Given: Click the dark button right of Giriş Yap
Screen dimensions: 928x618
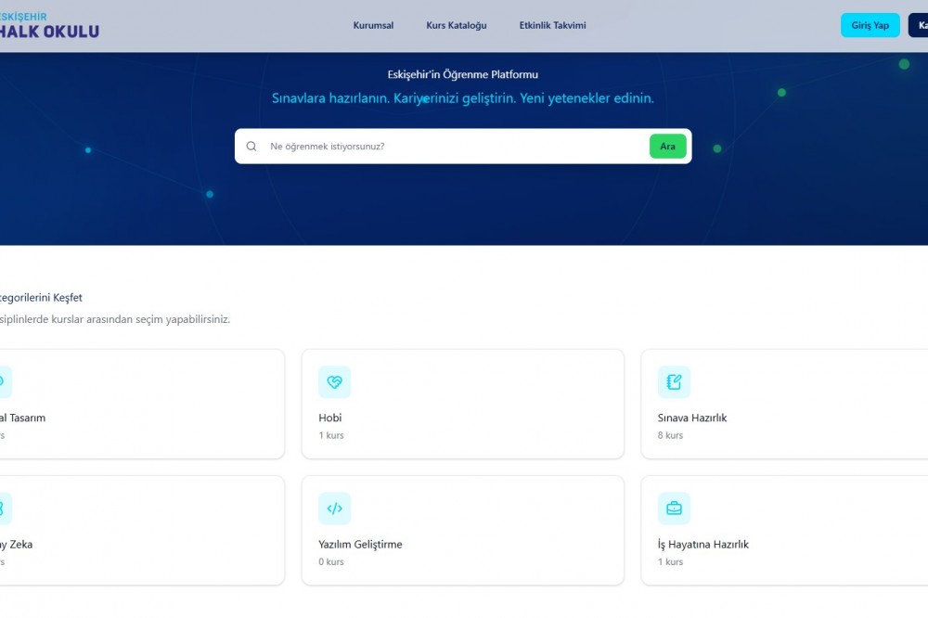Looking at the screenshot, I should (x=919, y=25).
